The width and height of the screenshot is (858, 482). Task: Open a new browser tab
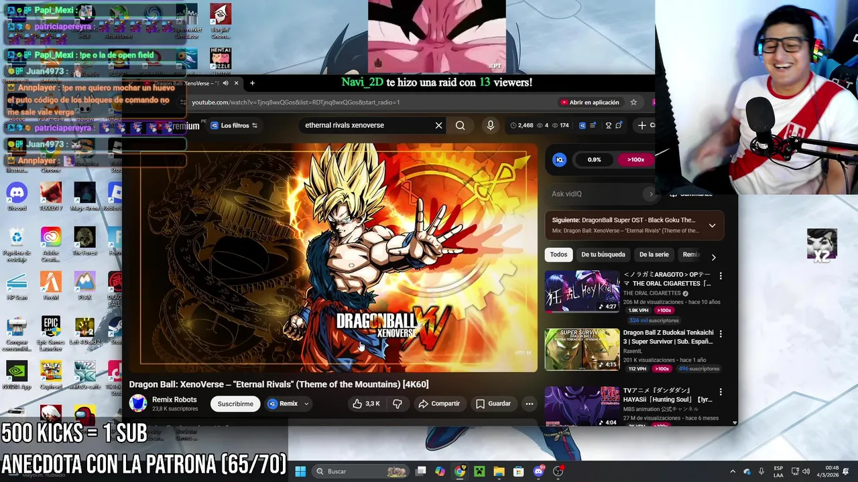click(252, 83)
